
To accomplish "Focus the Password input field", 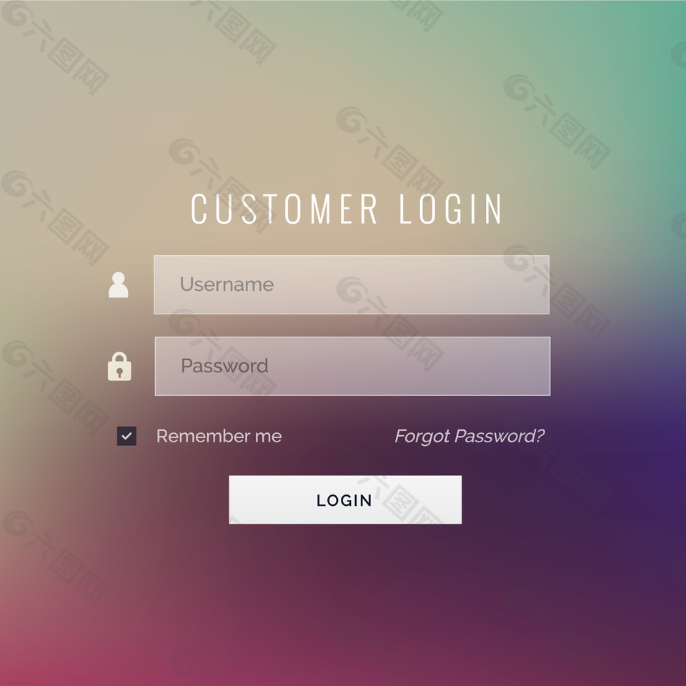I will click(352, 366).
